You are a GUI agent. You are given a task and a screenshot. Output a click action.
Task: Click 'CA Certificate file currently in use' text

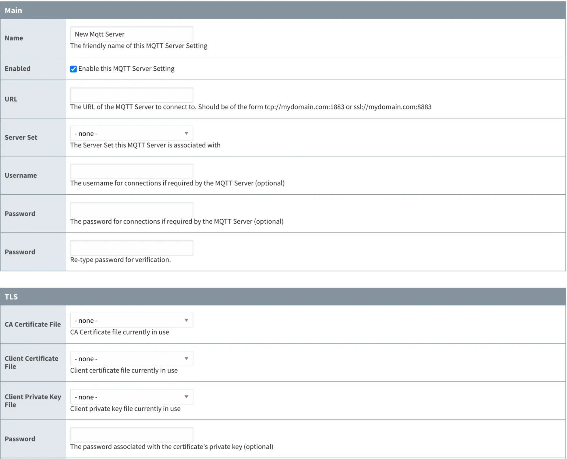tap(119, 332)
